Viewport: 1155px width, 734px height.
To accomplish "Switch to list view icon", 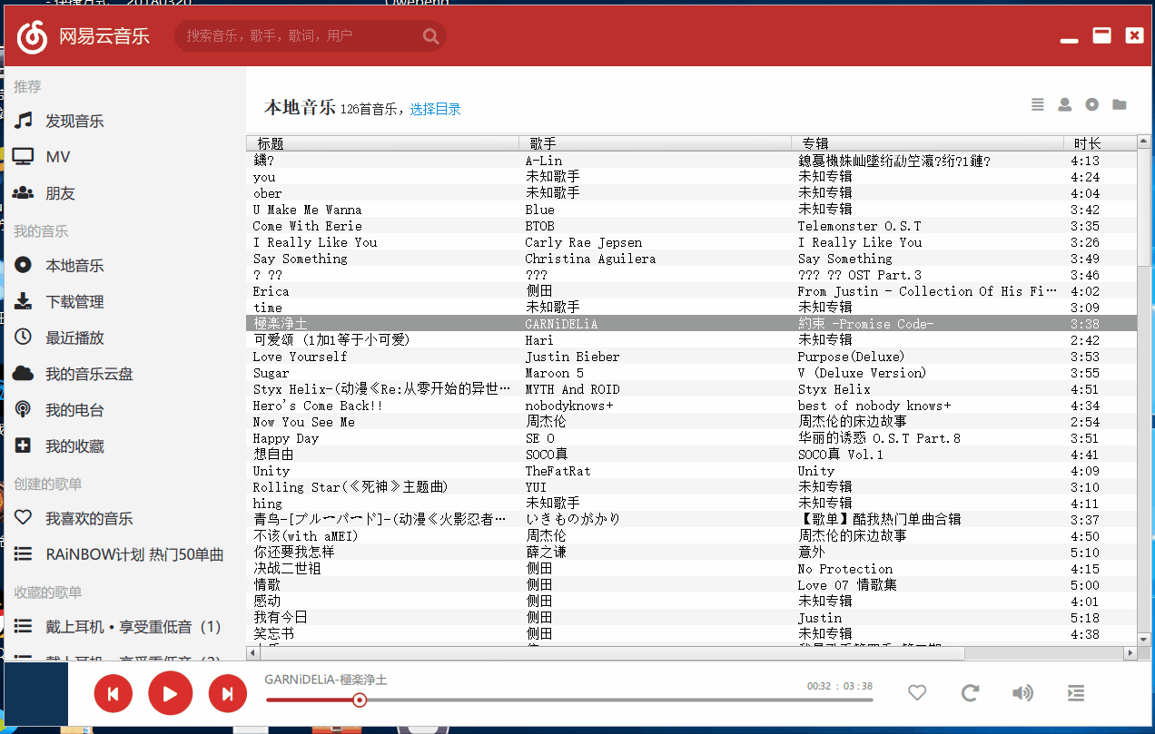I will tap(1038, 104).
